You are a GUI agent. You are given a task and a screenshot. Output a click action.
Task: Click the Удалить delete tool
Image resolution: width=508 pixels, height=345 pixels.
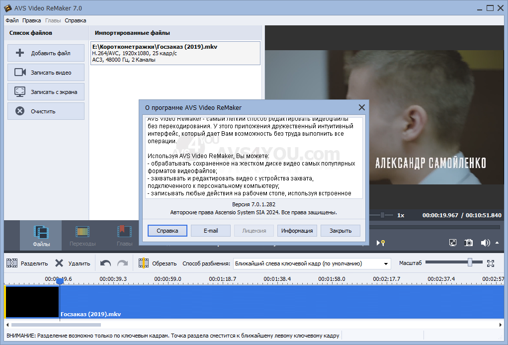(x=73, y=263)
